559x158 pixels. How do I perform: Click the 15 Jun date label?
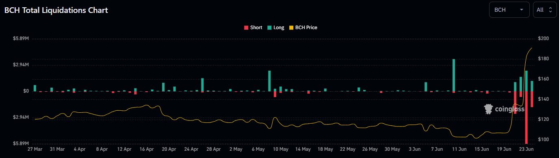coord(482,149)
